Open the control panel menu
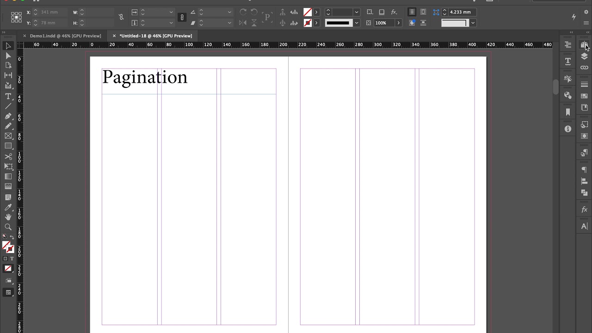592x333 pixels. click(586, 23)
